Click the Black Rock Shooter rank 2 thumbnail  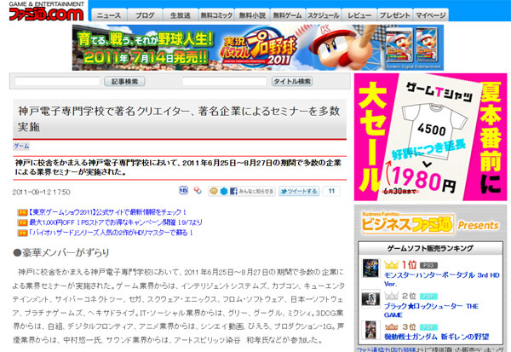[x=370, y=298]
